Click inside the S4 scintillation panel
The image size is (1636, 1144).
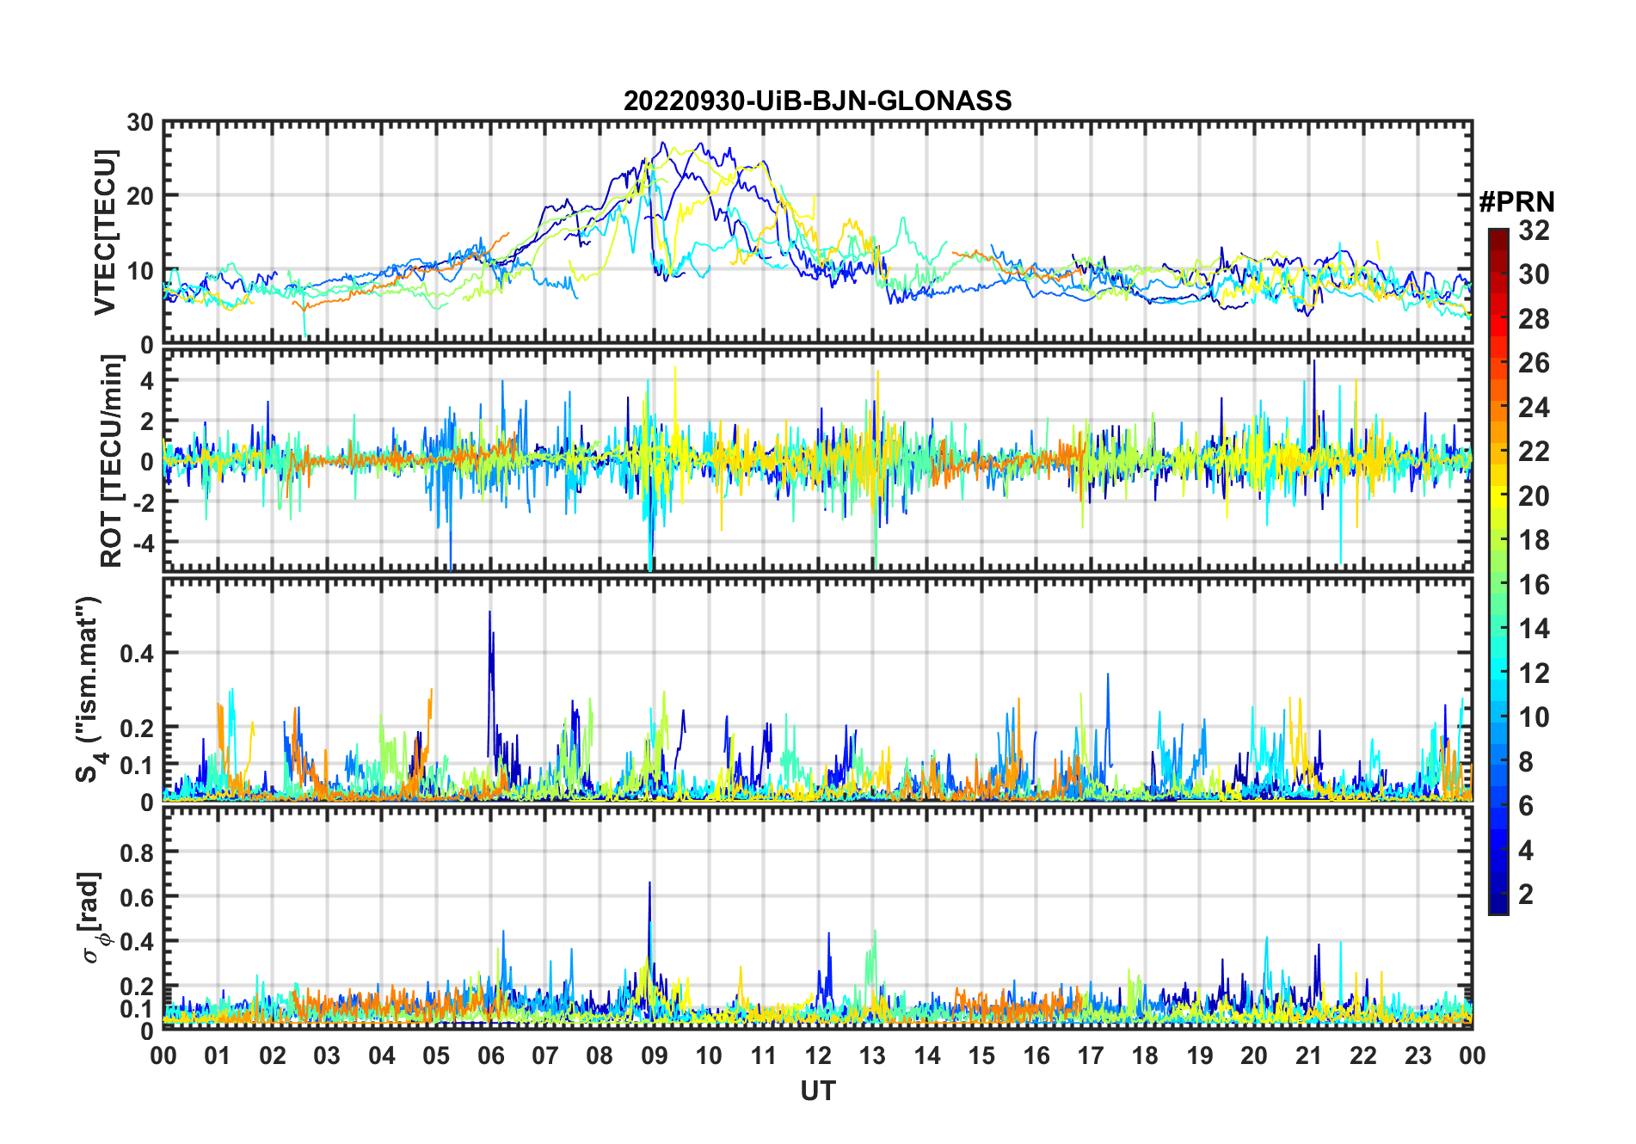point(818,690)
